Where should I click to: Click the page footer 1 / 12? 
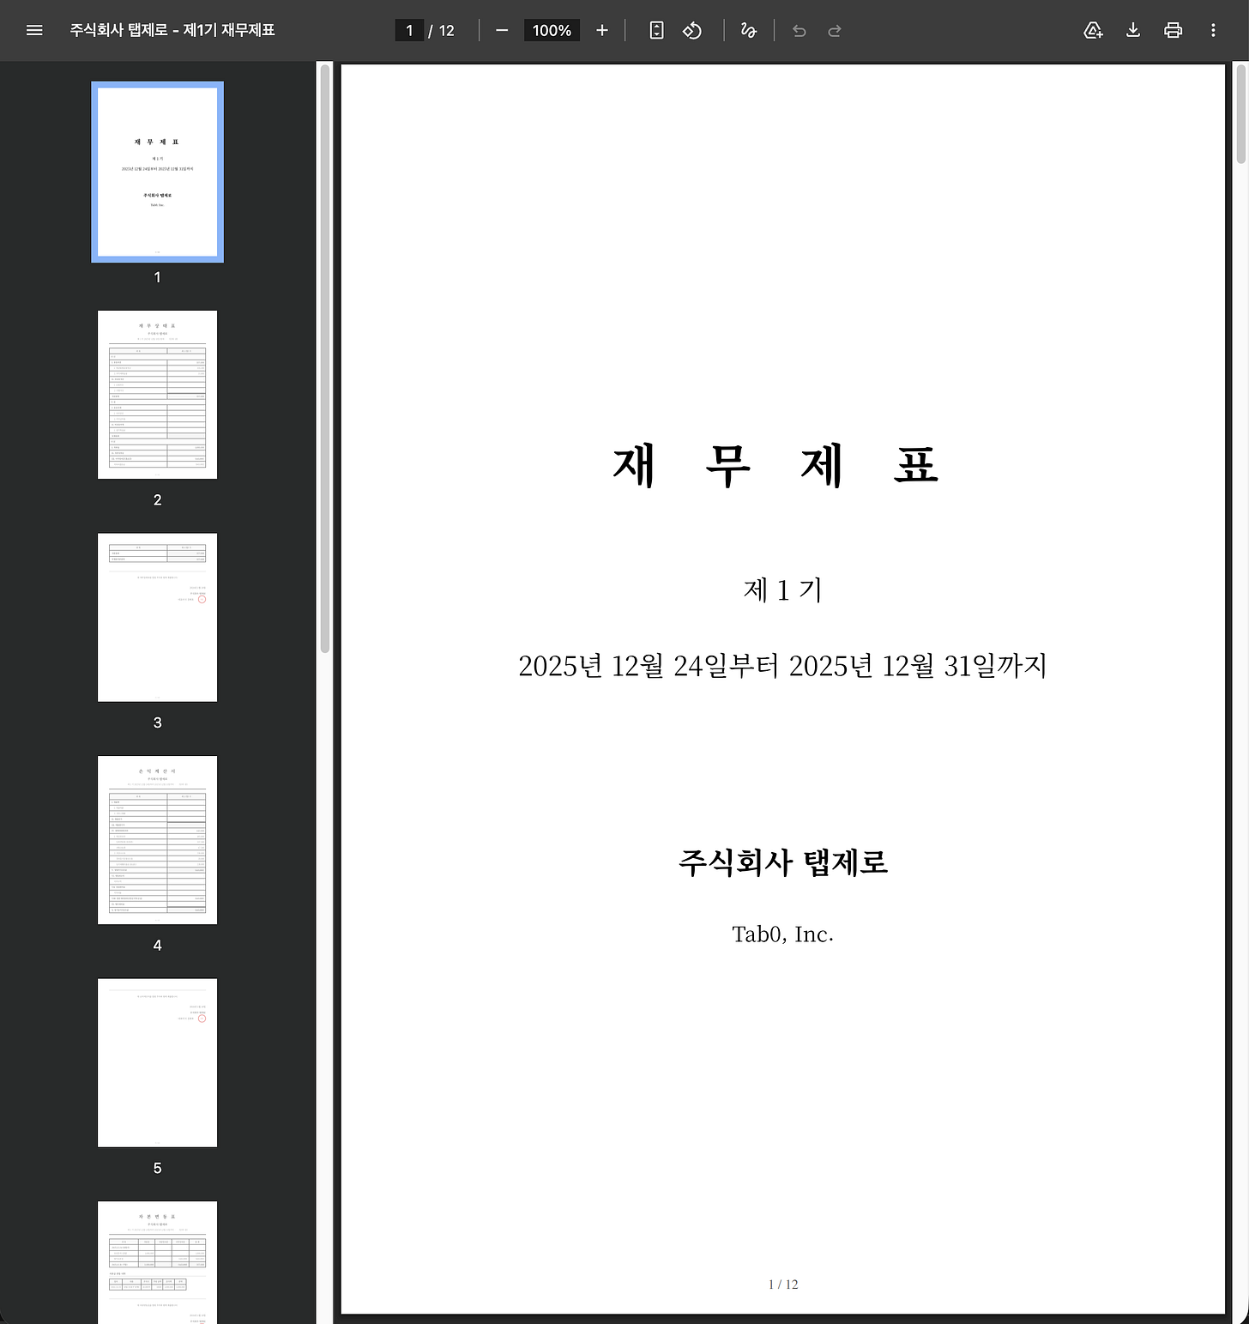[x=782, y=1285]
